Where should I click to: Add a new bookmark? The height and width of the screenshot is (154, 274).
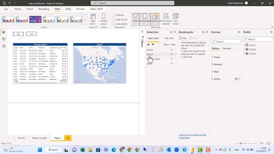point(183,38)
